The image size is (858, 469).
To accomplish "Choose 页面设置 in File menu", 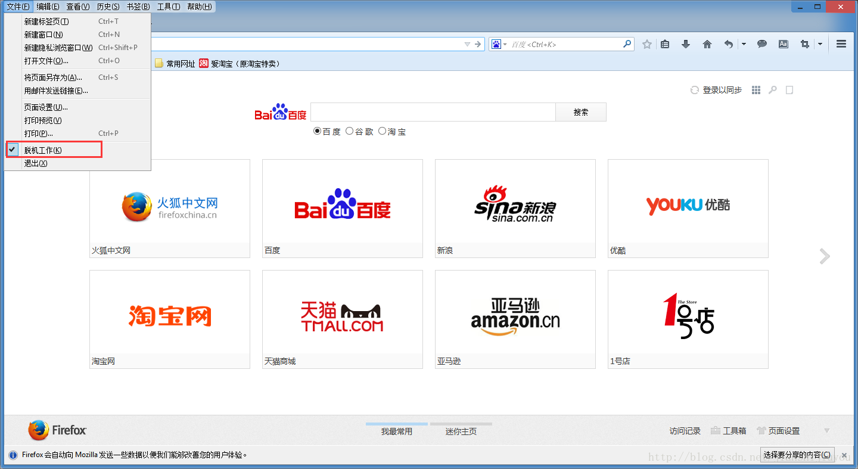I will point(77,107).
